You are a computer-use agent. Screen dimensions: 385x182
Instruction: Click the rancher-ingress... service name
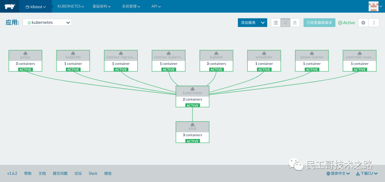coord(121,57)
